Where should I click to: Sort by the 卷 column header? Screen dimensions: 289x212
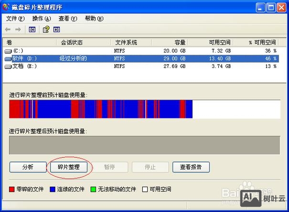pyautogui.click(x=30, y=42)
